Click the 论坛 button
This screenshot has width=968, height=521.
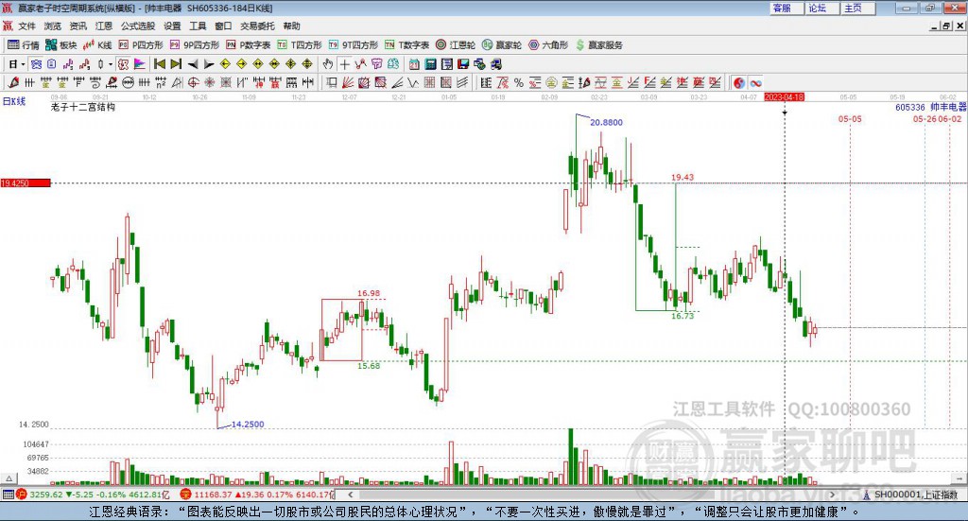822,8
